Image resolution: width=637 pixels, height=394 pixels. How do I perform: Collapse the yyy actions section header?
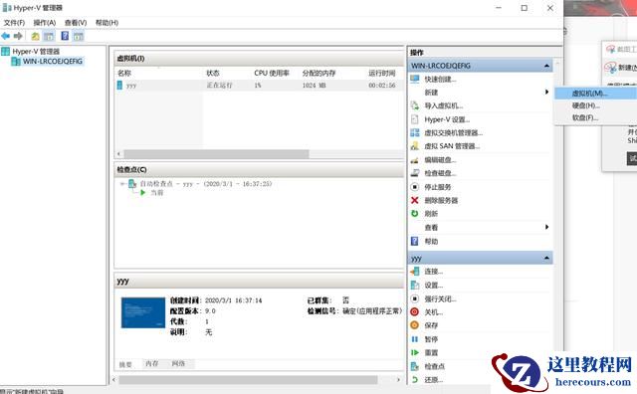tap(546, 258)
